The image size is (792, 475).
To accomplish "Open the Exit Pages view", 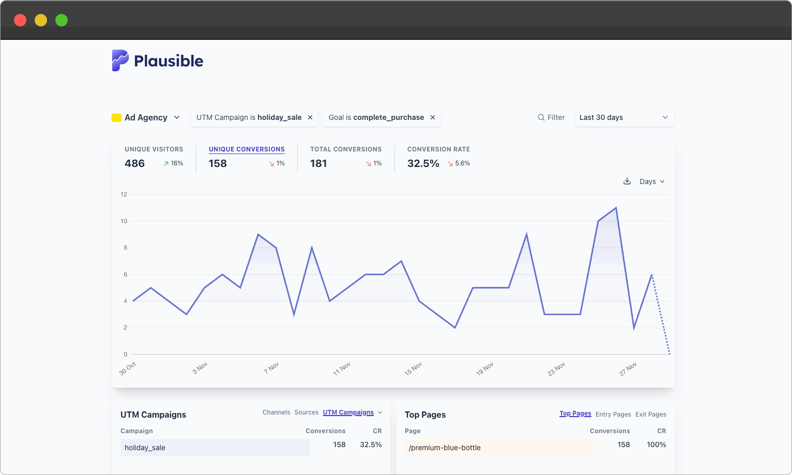I will [651, 414].
